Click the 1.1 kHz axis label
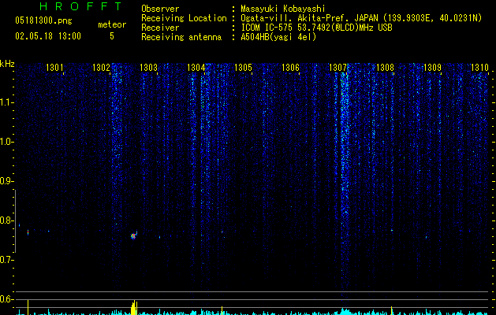This screenshot has width=496, height=315. (6, 102)
